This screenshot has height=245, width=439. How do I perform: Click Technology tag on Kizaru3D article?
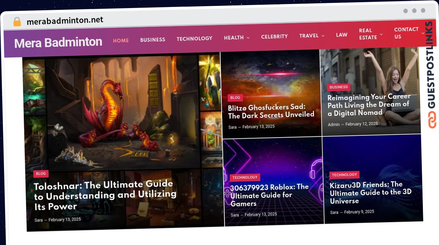tap(344, 175)
